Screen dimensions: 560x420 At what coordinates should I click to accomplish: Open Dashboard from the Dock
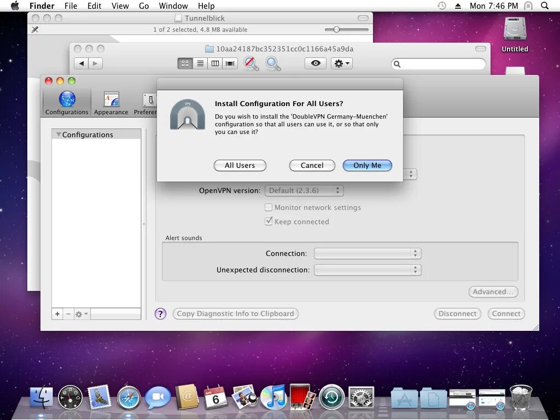point(70,397)
